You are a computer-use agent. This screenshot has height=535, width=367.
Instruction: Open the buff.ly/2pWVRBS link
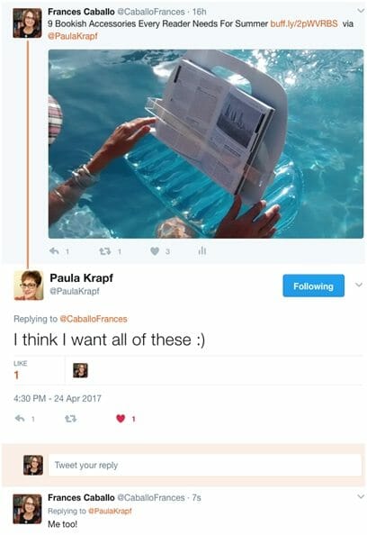304,23
